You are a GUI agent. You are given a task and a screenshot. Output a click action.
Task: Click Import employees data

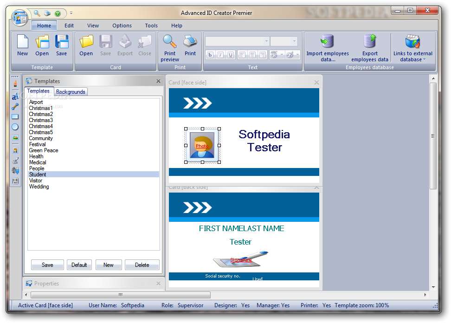point(328,48)
